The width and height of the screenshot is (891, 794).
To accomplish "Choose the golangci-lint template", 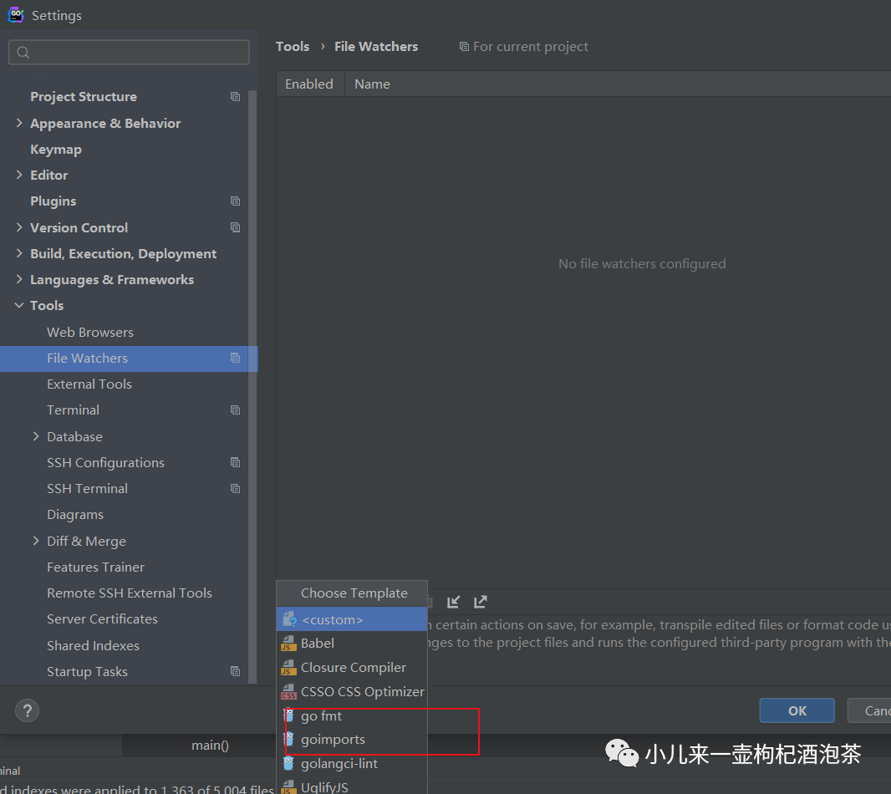I will (x=352, y=763).
